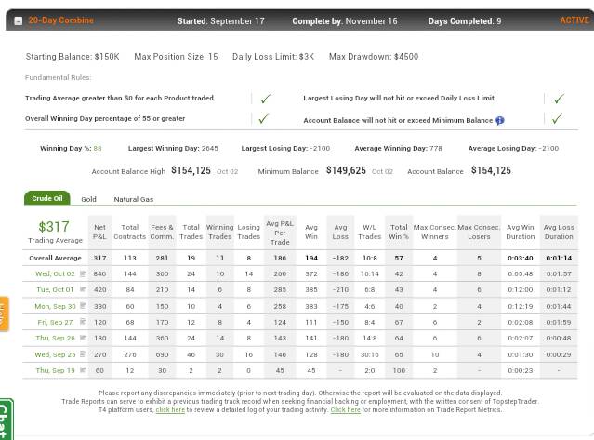Open note icon for Thu, Sep 19
The width and height of the screenshot is (594, 440).
click(x=83, y=370)
